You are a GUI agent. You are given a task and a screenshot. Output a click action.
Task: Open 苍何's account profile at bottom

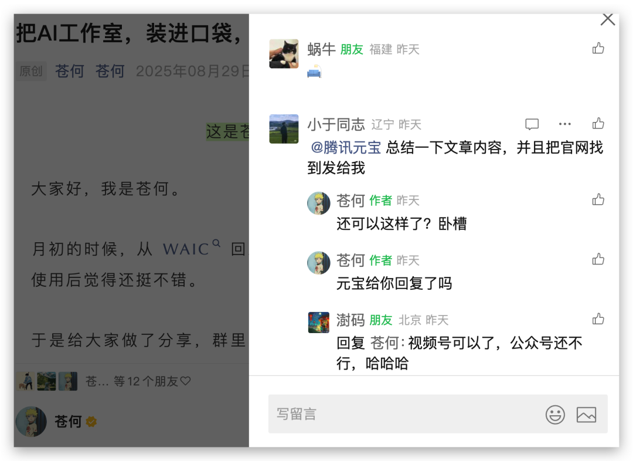56,421
